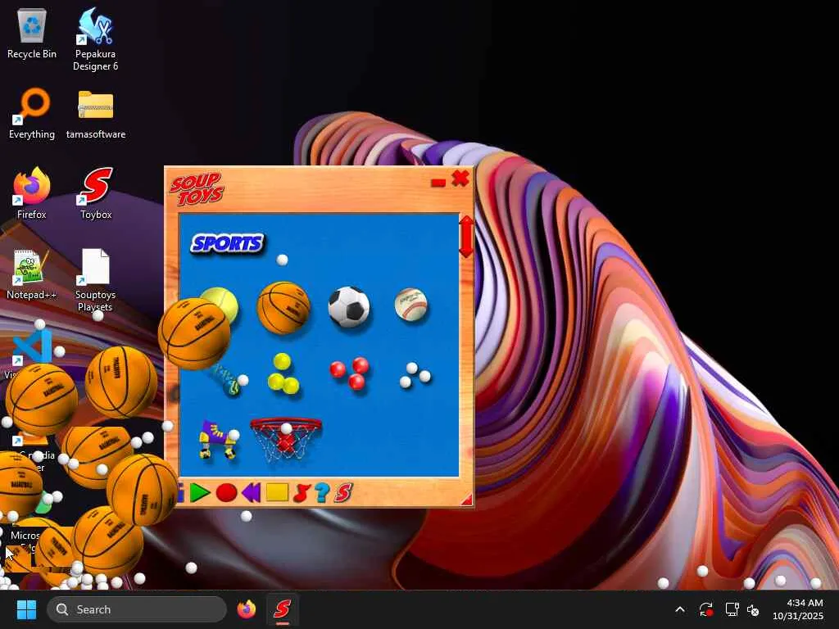Switch to Souptoys in the taskbar
This screenshot has height=629, width=839.
click(282, 609)
